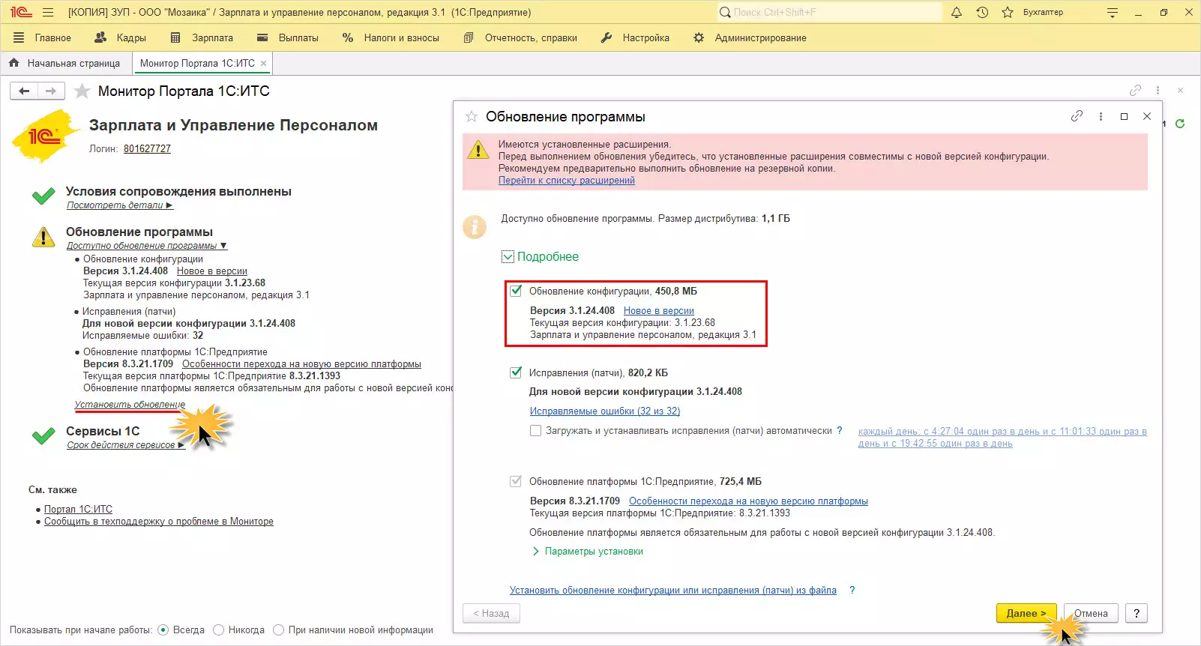This screenshot has height=646, width=1201.
Task: Open Перейти к списку расширений link
Action: click(x=567, y=181)
